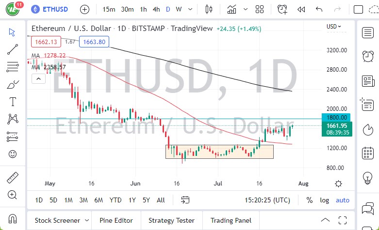Toggle the log scale
Screen dimensions: 379x230
pos(325,200)
